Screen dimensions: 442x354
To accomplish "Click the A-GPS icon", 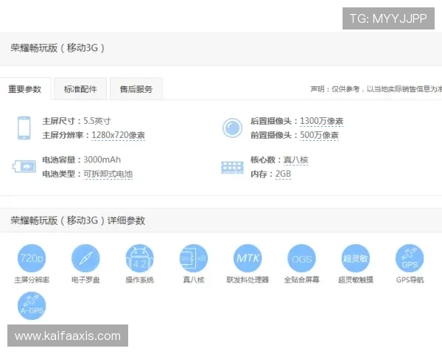I will pos(32,306).
